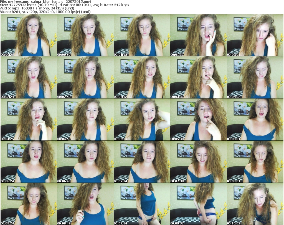Pick the frame stamped 00:06:24
Image resolution: width=284 pixels, height=225 pixels.
click(x=29, y=162)
